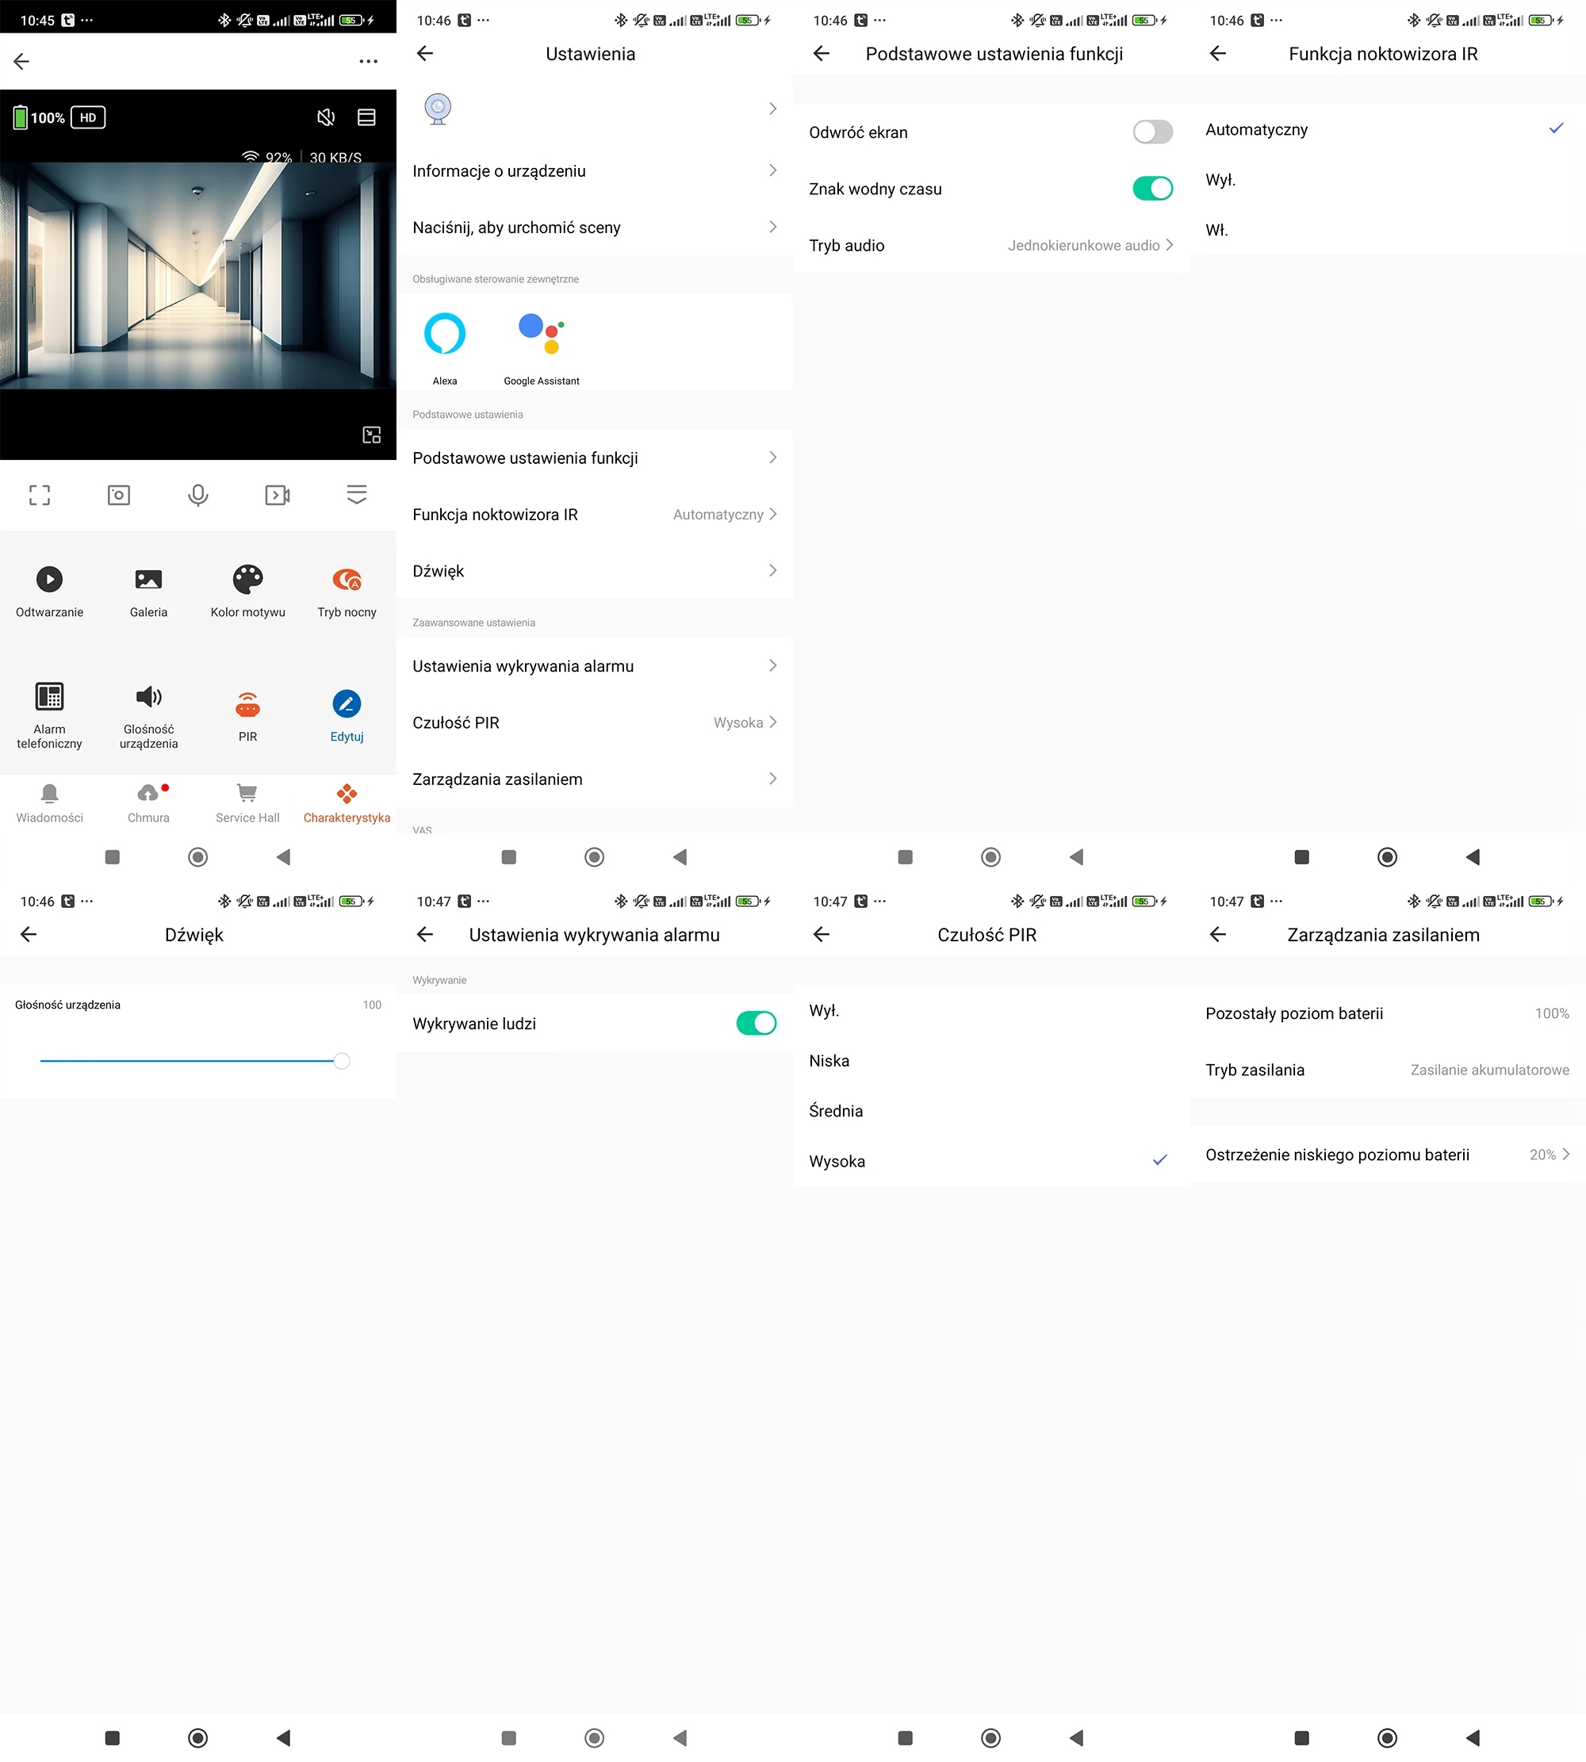Image resolution: width=1586 pixels, height=1762 pixels.
Task: Click the Alexa icon
Action: pos(444,334)
